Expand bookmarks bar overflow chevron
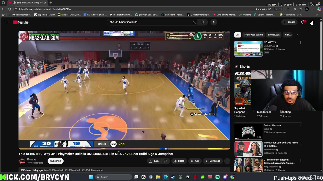The height and width of the screenshot is (181, 323). click(x=317, y=15)
